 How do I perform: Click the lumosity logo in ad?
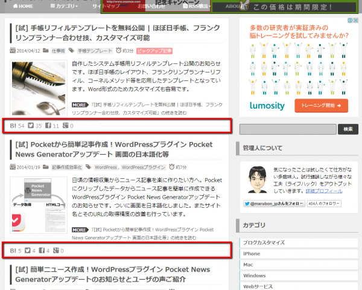267,106
